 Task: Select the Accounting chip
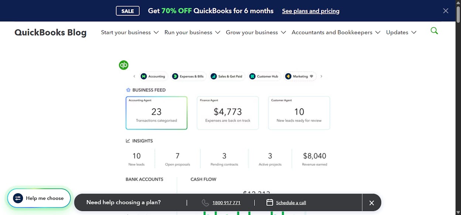(153, 76)
